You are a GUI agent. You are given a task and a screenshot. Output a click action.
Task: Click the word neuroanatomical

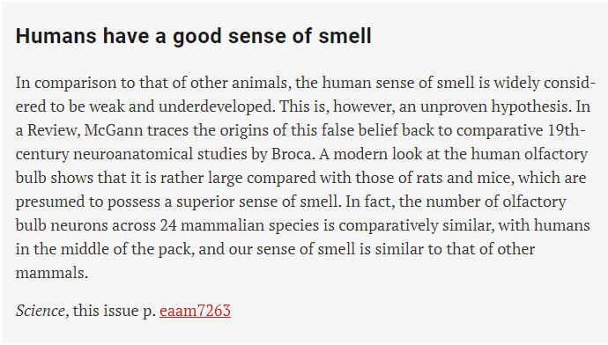(x=133, y=154)
